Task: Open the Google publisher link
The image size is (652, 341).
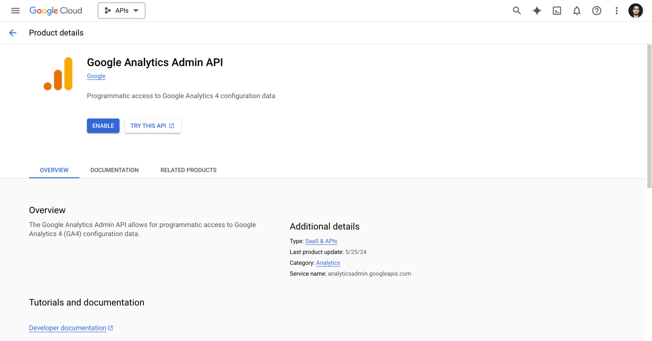Action: pyautogui.click(x=96, y=76)
